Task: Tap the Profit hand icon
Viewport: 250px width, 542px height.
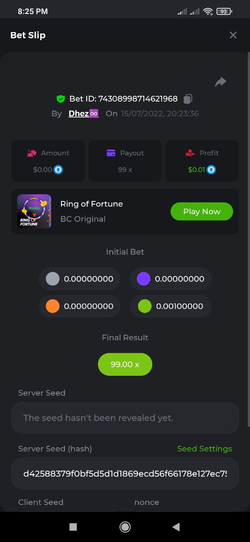Action: click(190, 153)
